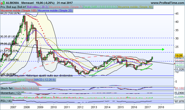Image resolution: width=185 pixels, height=110 pixels.
Task: Click the 5,2300 momentum value
Action: [x=179, y=93]
